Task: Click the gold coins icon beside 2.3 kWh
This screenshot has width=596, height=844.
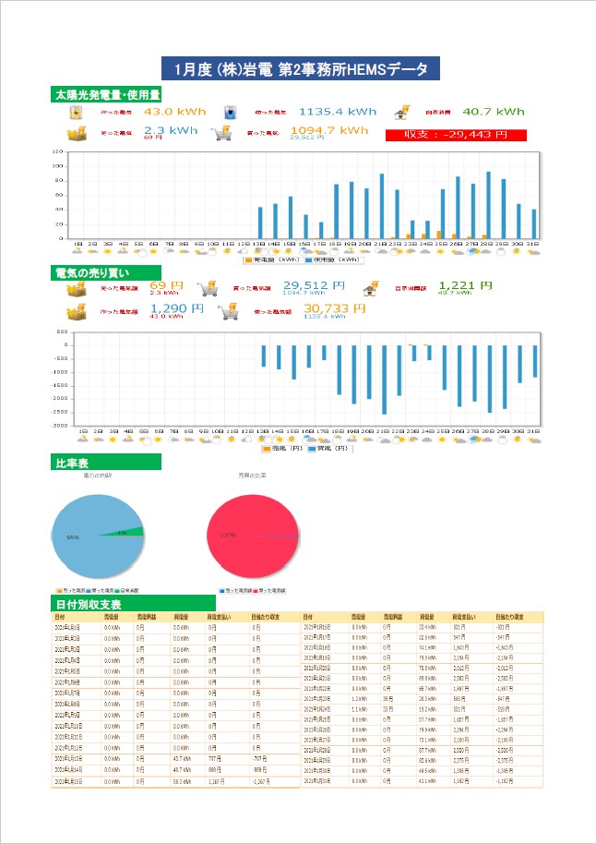Action: tap(77, 134)
